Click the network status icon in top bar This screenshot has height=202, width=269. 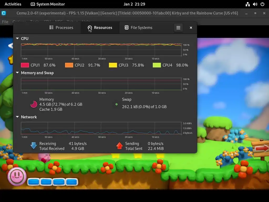(x=247, y=4)
